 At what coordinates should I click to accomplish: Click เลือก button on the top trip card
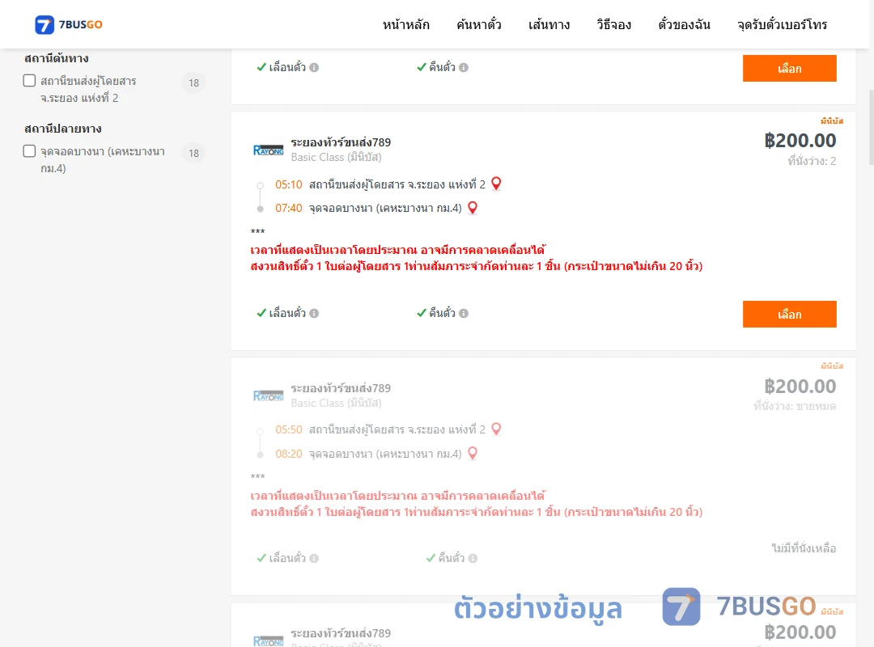click(789, 68)
